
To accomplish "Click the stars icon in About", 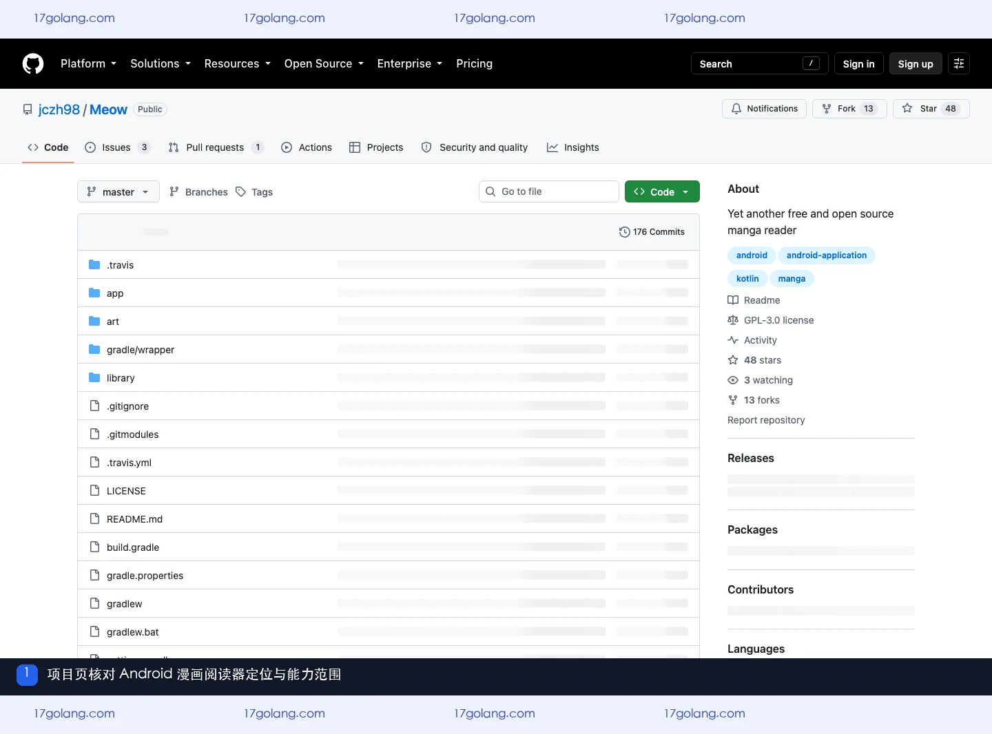I will tap(733, 360).
